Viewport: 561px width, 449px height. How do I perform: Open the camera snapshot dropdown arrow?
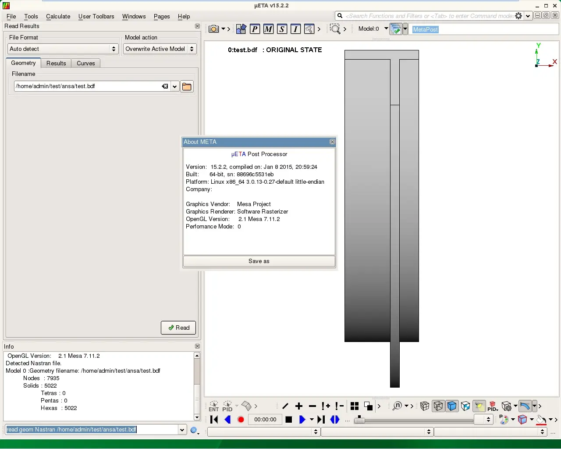(223, 29)
